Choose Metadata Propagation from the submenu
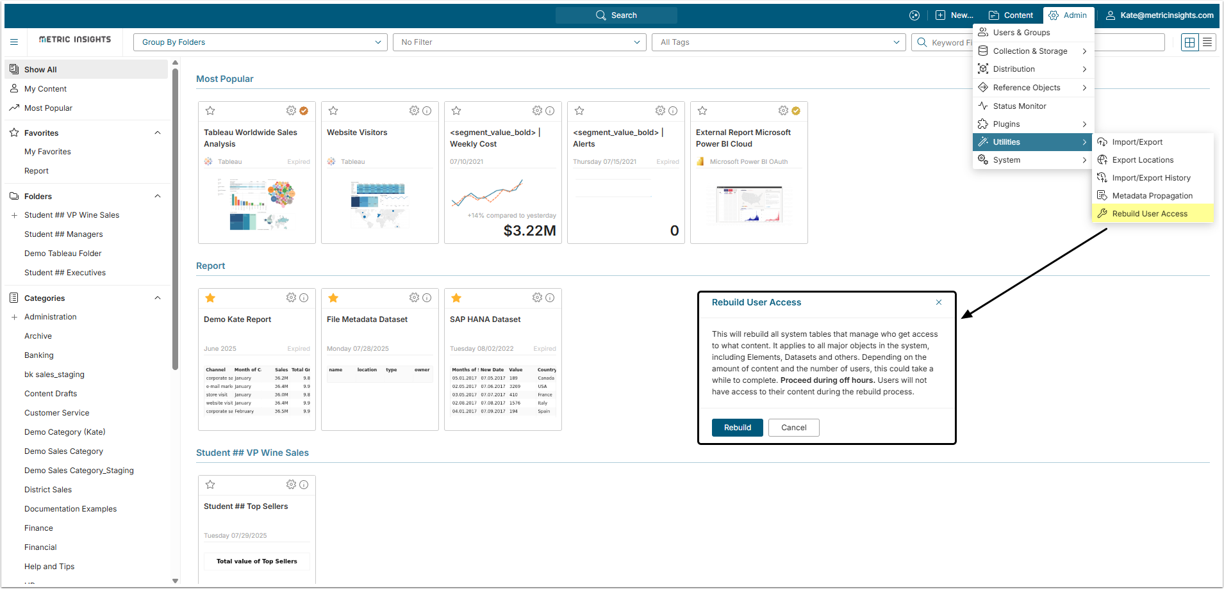The height and width of the screenshot is (589, 1224). tap(1153, 196)
